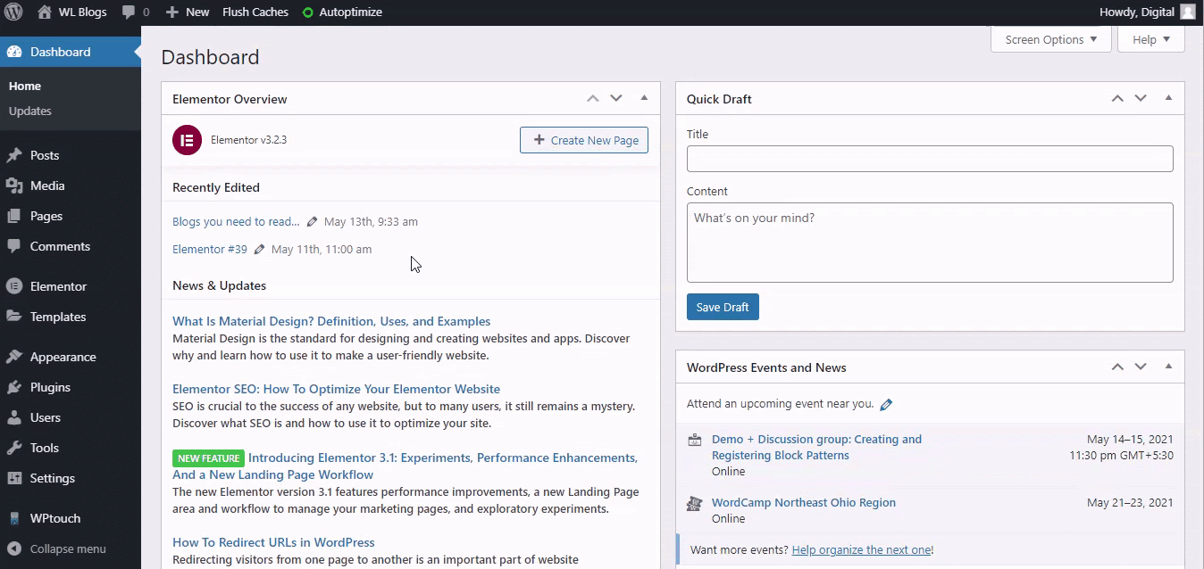The width and height of the screenshot is (1204, 569).
Task: Open the WordPress logo menu
Action: 13,12
